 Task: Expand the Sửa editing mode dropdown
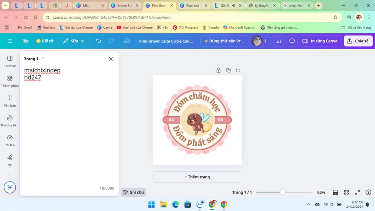click(74, 41)
